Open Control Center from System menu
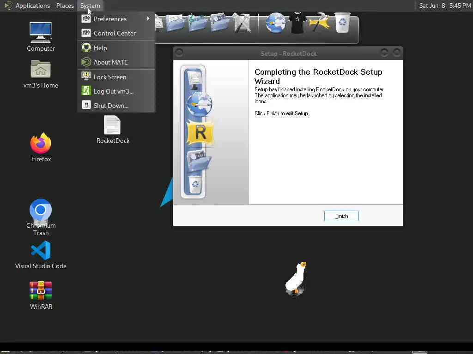Image resolution: width=473 pixels, height=354 pixels. pos(116,33)
